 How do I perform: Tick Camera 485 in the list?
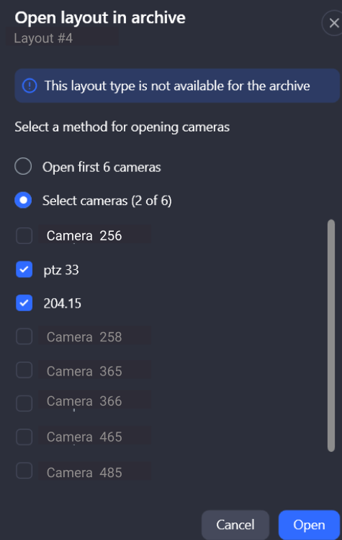pyautogui.click(x=24, y=471)
